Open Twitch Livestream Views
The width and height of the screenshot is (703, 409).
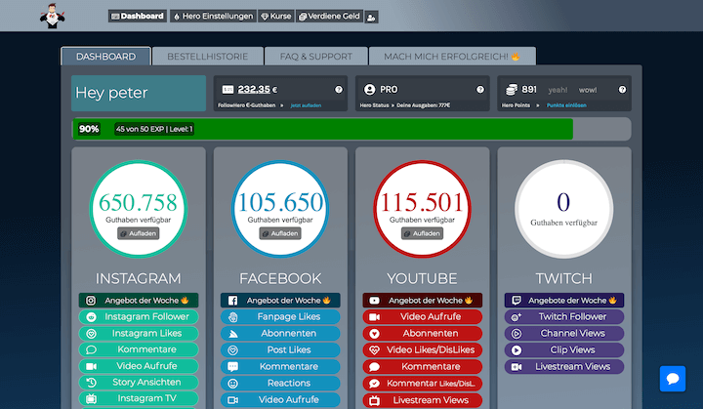pyautogui.click(x=564, y=366)
